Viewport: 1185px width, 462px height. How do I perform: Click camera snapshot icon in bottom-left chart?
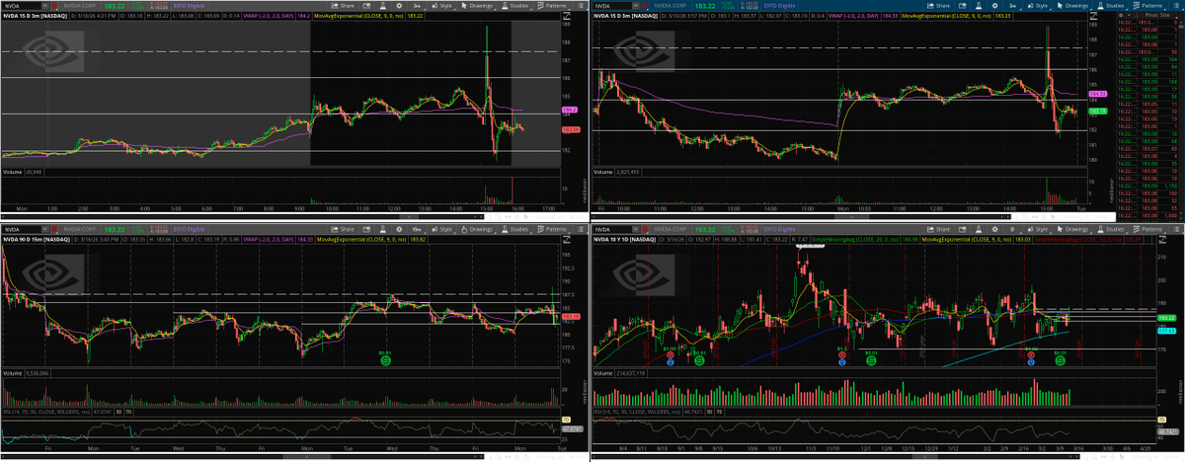pyautogui.click(x=366, y=229)
